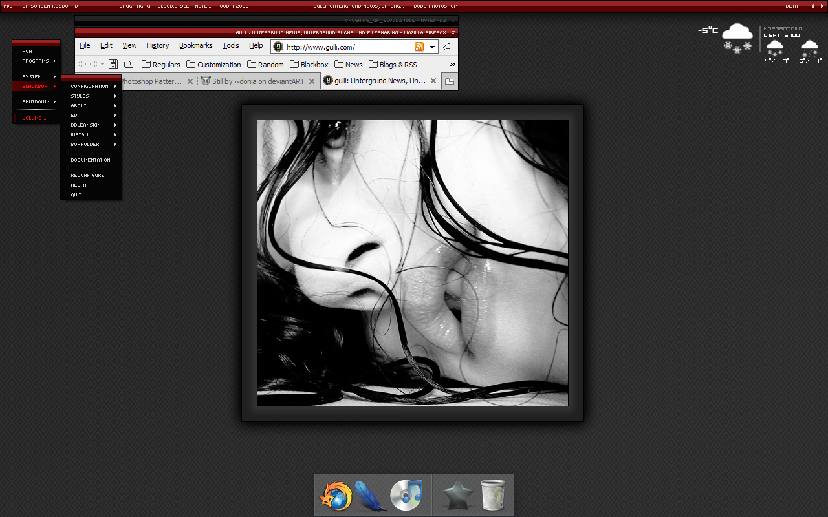Screen dimensions: 828x517
Task: Click the Forward arrow in Firefox
Action: tap(94, 64)
